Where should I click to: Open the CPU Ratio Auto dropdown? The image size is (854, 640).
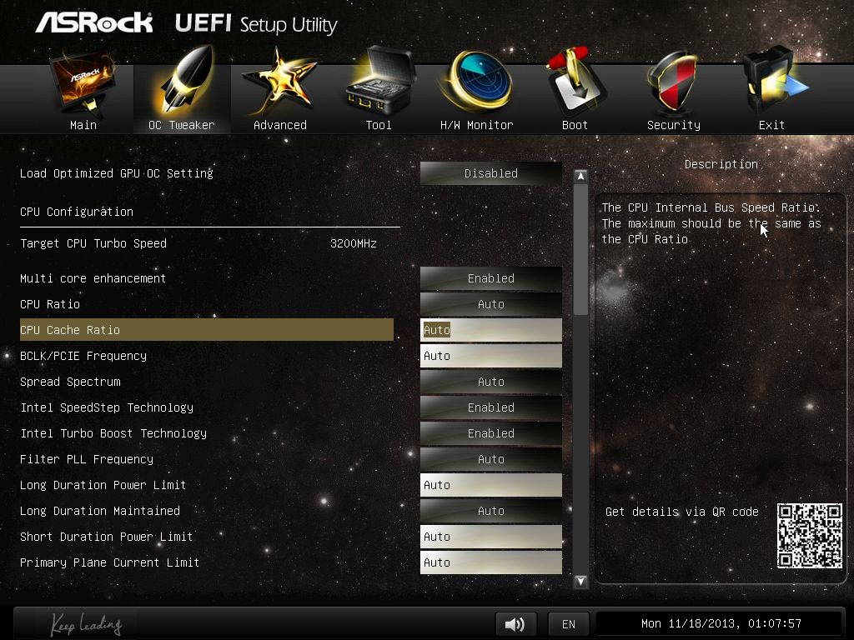pyautogui.click(x=490, y=304)
